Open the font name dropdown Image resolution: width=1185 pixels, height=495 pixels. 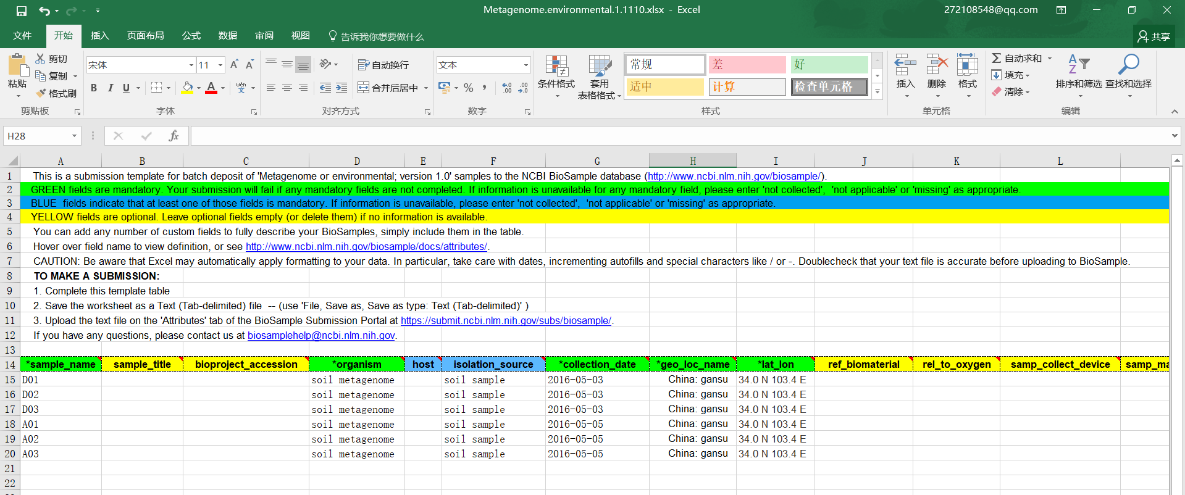[x=191, y=65]
